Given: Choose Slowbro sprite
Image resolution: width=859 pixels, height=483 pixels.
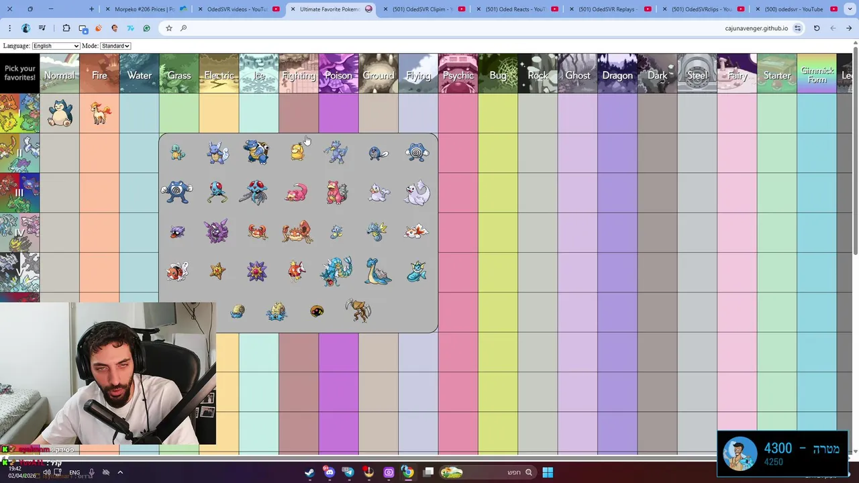Looking at the screenshot, I should coord(336,193).
